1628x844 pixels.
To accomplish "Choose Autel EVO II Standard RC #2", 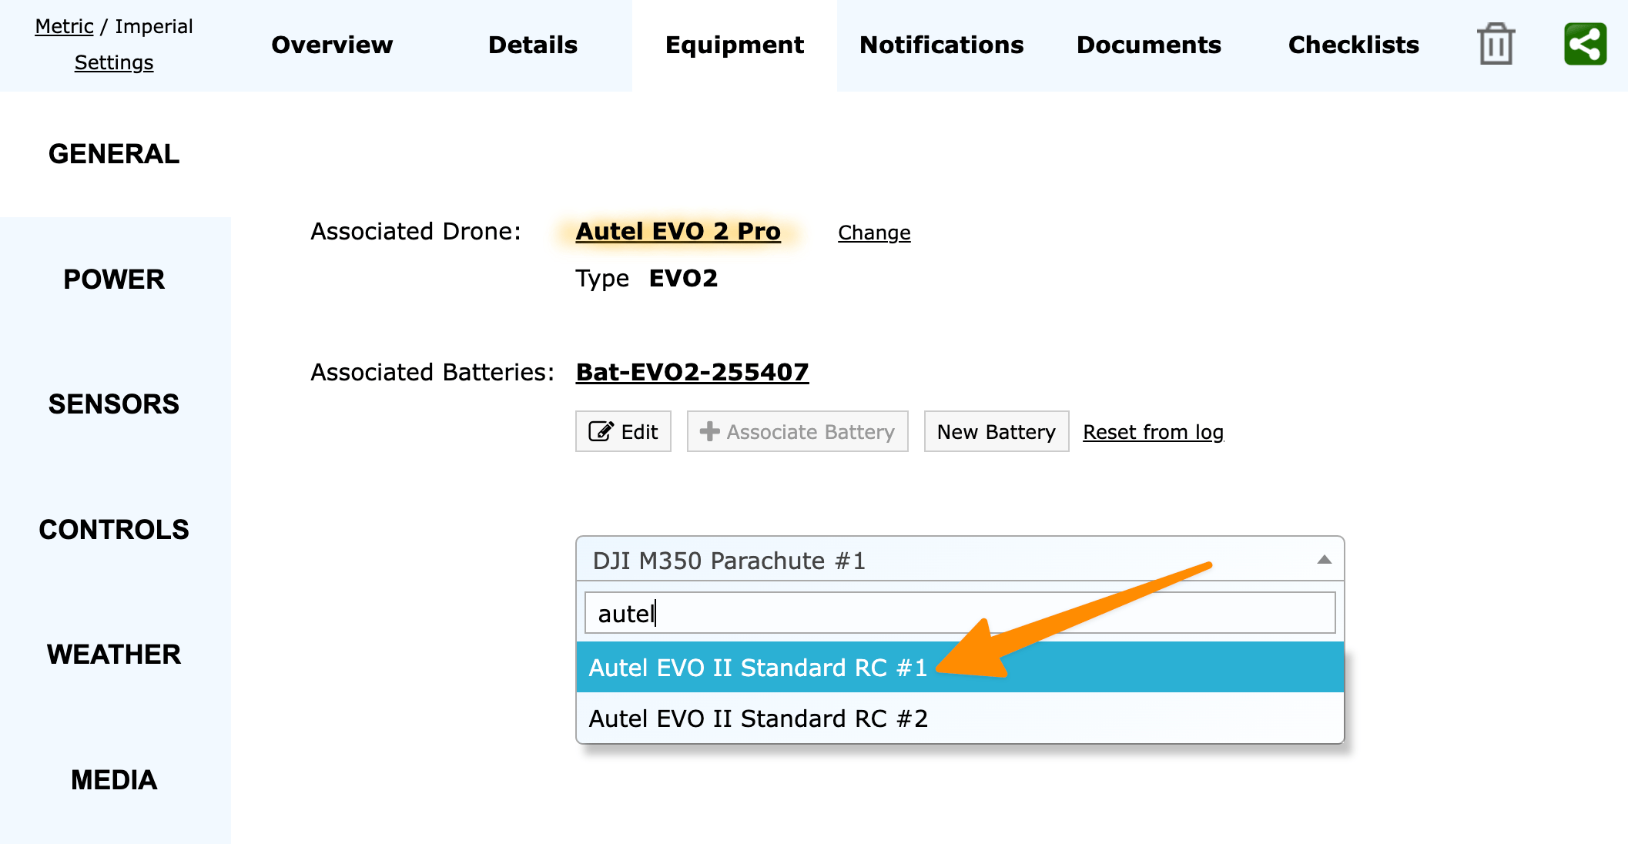I will coord(758,718).
